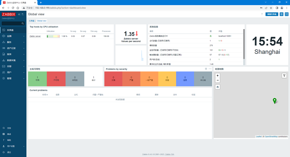Open the dashboard actions hamburger menu

pyautogui.click(x=282, y=14)
